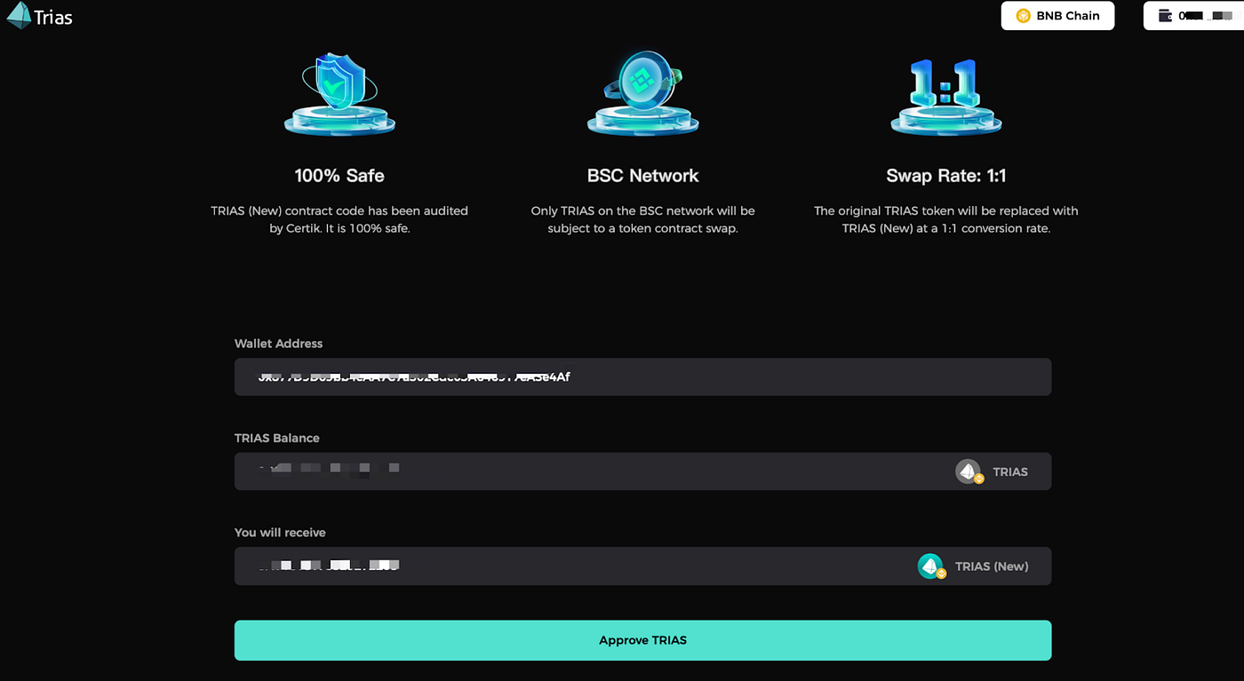1244x681 pixels.
Task: Select the Wallet Address input field
Action: (642, 376)
